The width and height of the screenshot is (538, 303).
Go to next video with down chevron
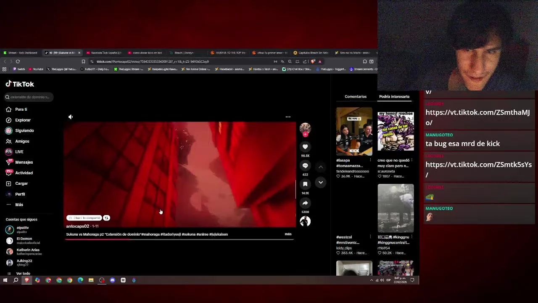(321, 182)
